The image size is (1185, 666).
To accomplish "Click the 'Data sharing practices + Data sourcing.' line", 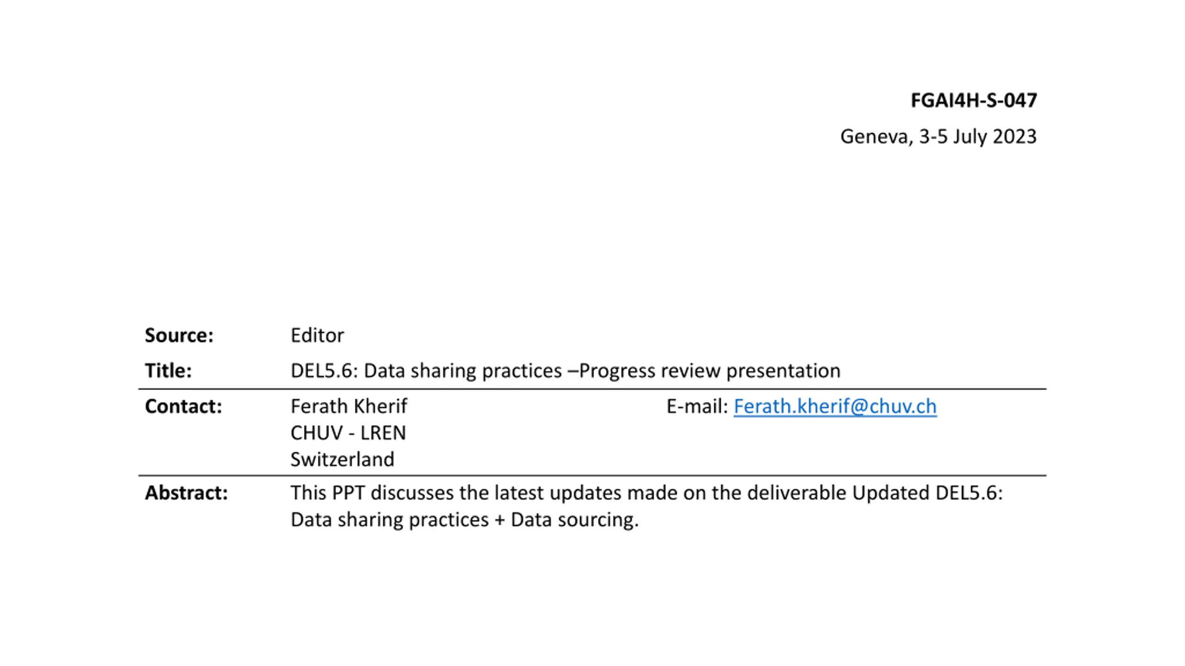I will pyautogui.click(x=464, y=520).
